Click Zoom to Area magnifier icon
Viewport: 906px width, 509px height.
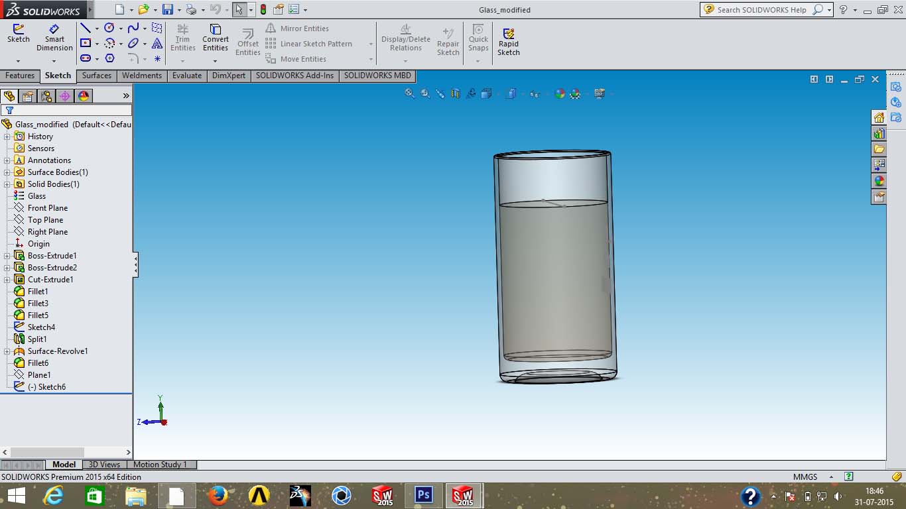(x=425, y=93)
